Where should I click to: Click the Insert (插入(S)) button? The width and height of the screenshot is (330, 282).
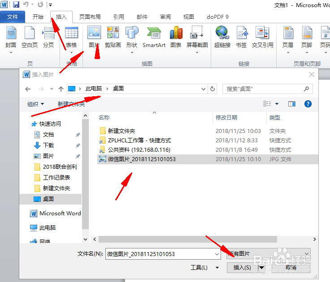point(243,268)
